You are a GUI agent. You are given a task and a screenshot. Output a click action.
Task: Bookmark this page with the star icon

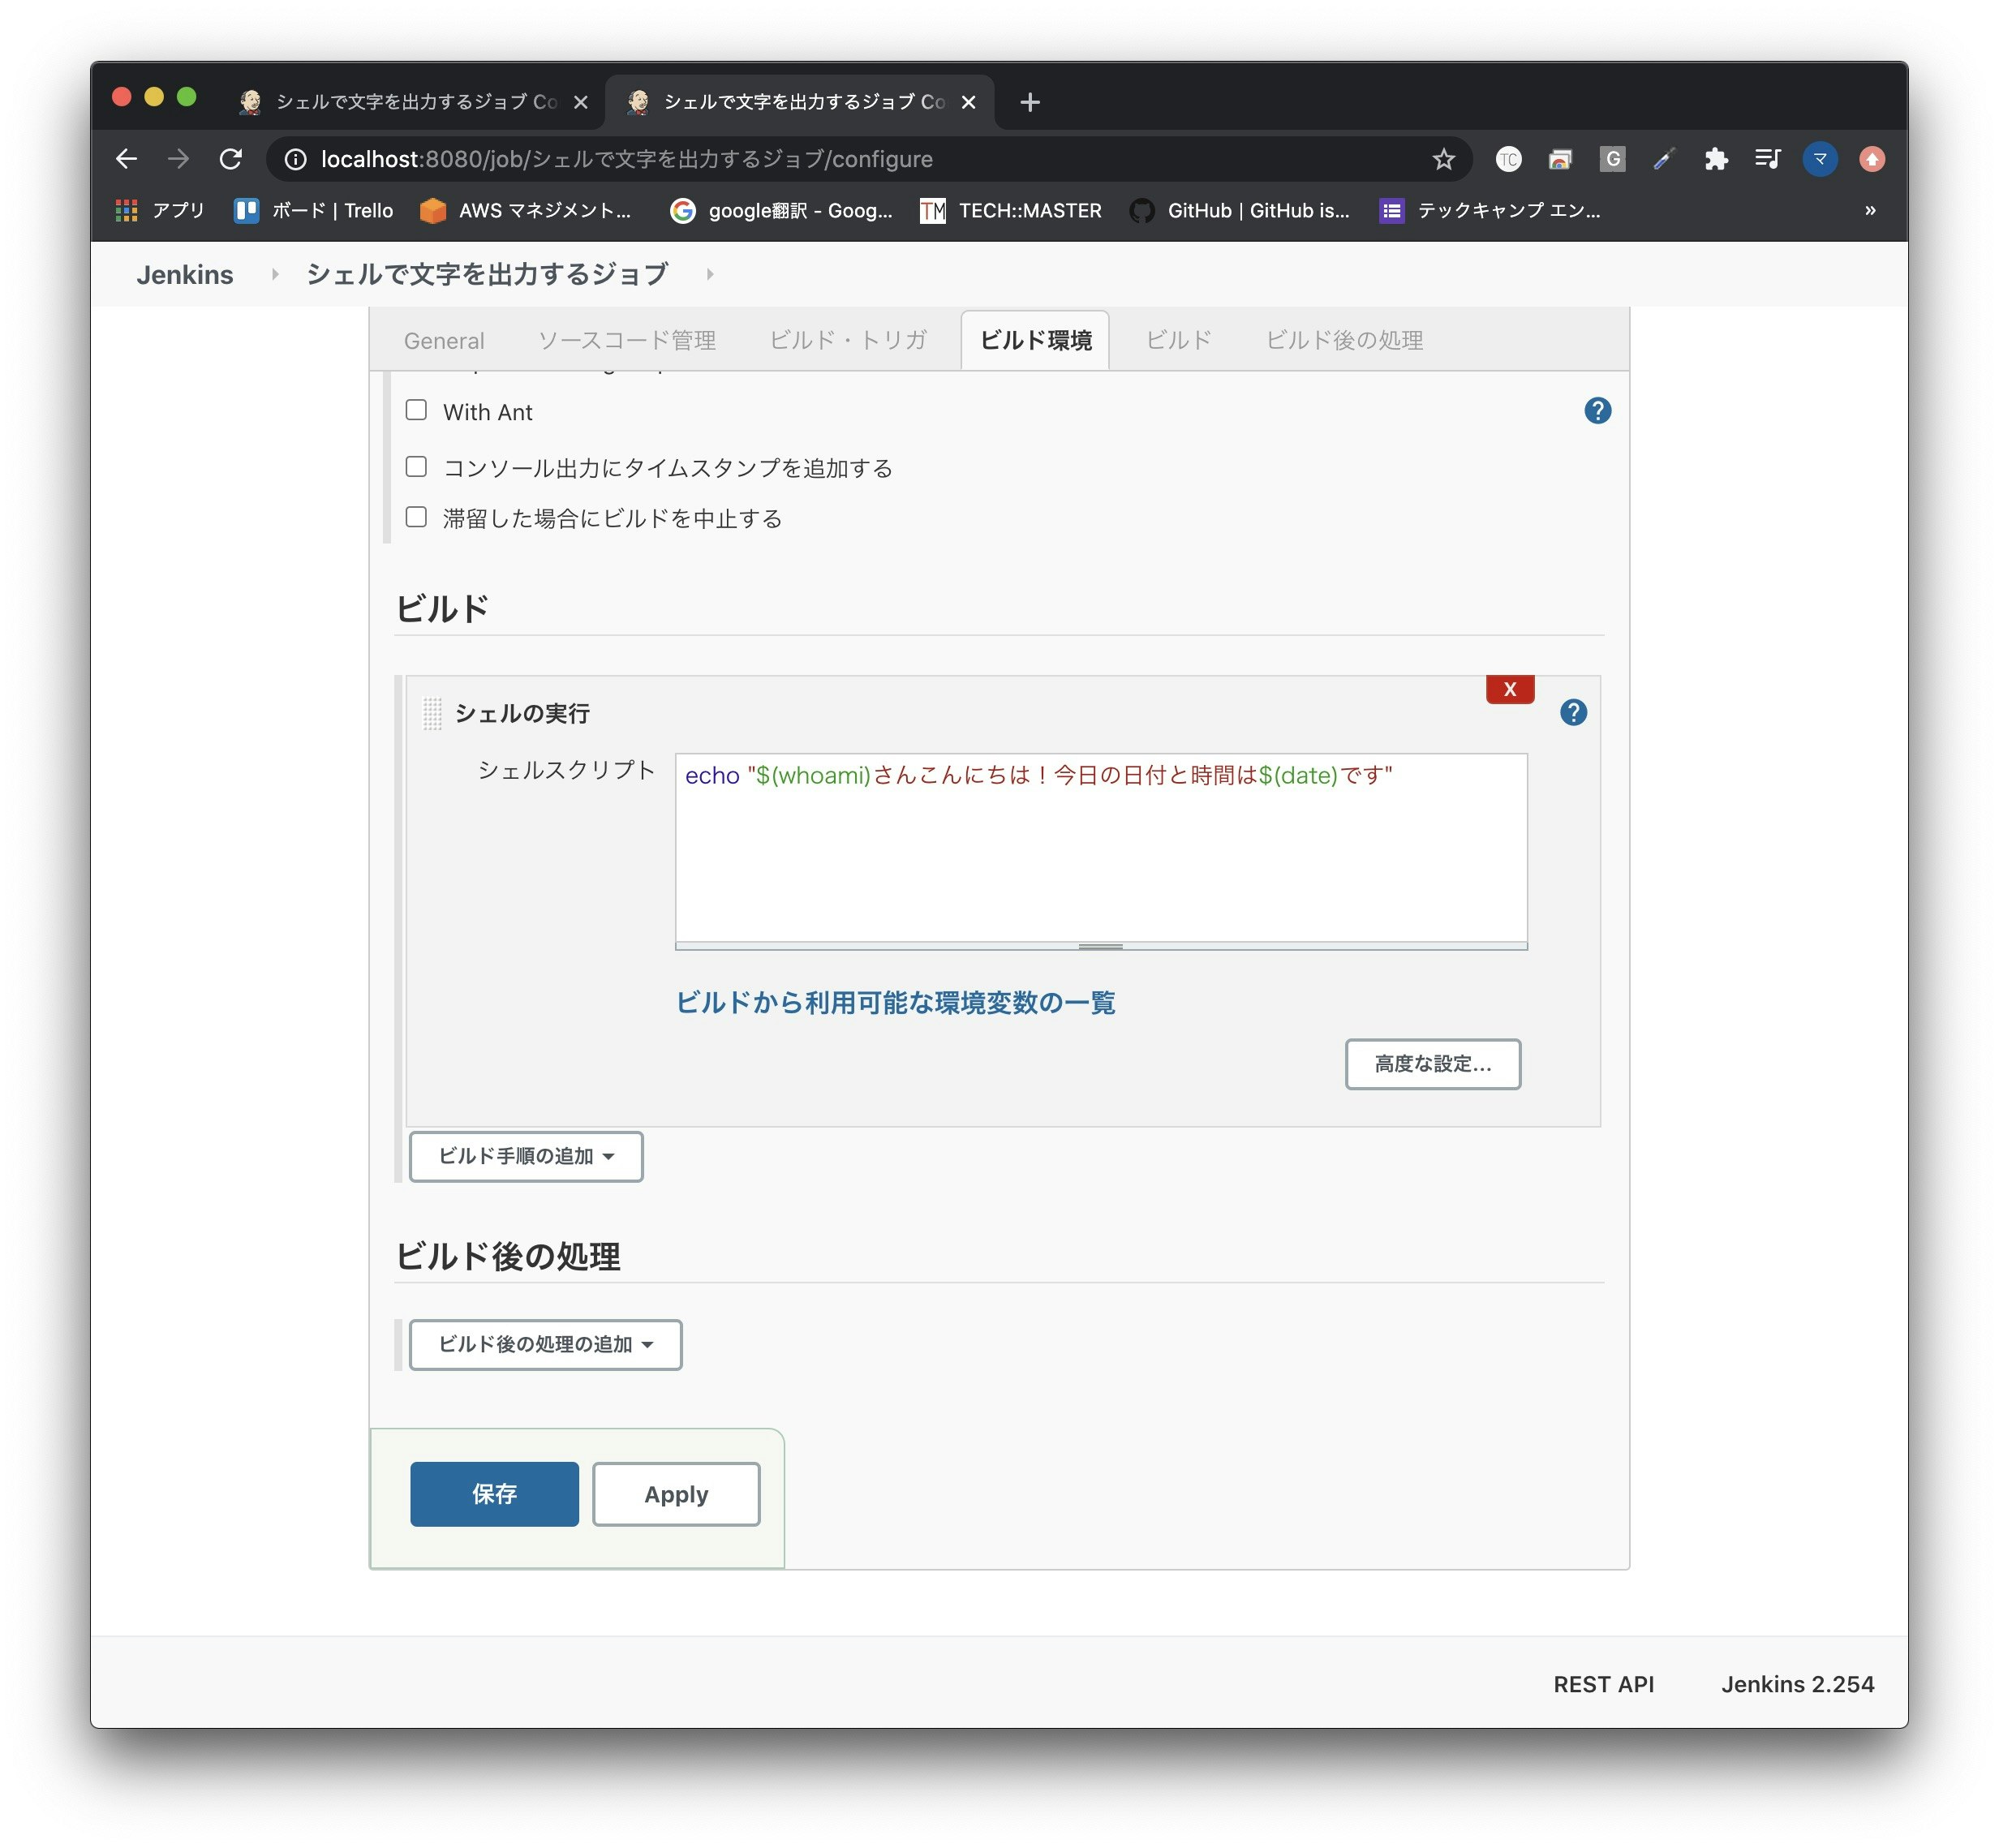click(1443, 159)
